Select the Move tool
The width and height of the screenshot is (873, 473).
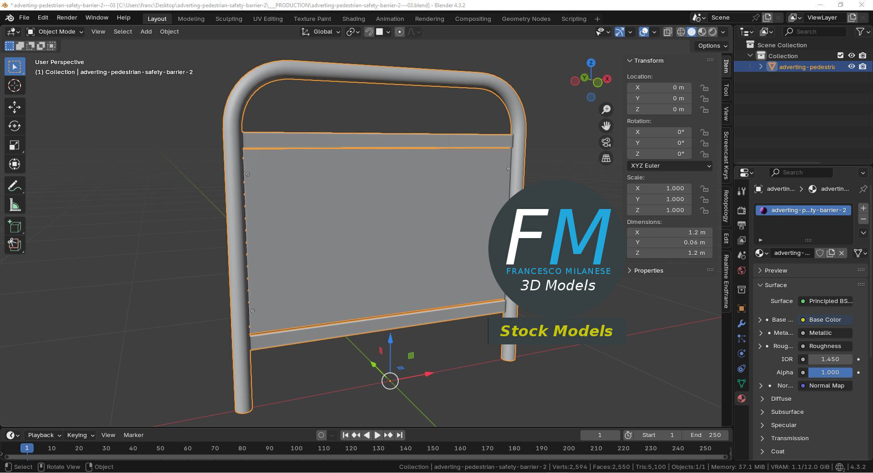point(15,107)
